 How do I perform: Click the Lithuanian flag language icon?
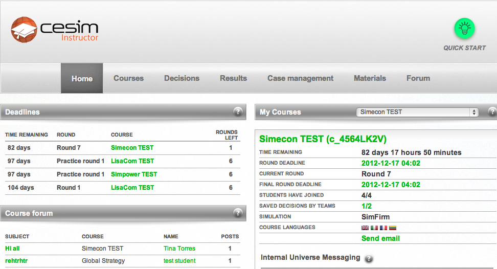392,228
